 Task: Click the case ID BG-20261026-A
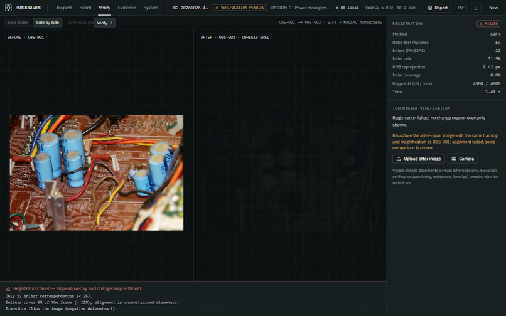coord(190,8)
